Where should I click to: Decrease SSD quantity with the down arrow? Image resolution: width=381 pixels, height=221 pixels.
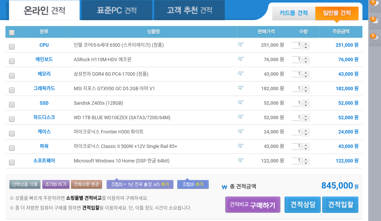(306, 106)
